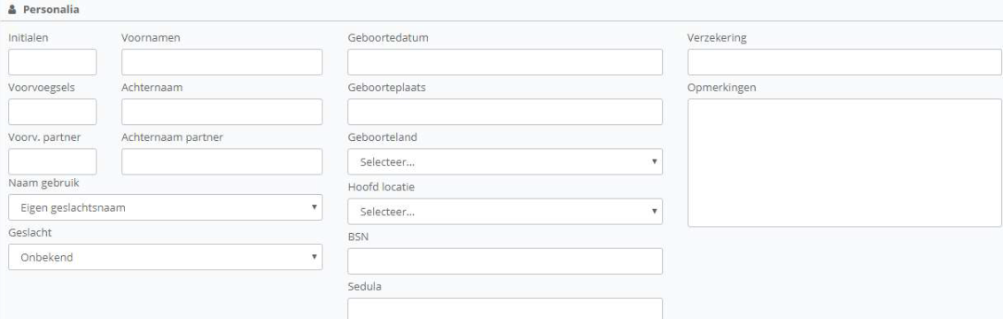Click the Geboorteland dropdown arrow
The width and height of the screenshot is (1003, 319).
point(655,162)
